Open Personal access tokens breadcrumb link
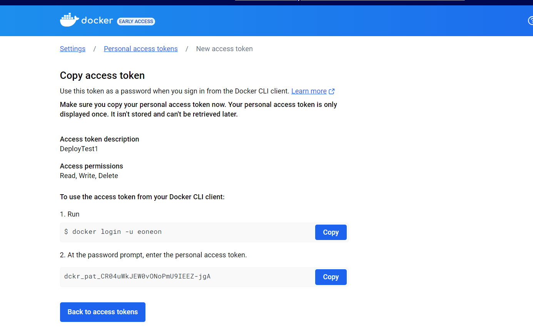This screenshot has width=533, height=330. pos(141,49)
